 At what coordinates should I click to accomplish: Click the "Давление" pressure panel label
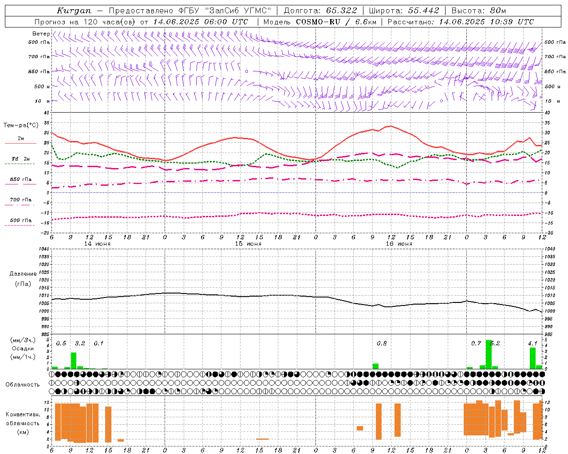(23, 274)
